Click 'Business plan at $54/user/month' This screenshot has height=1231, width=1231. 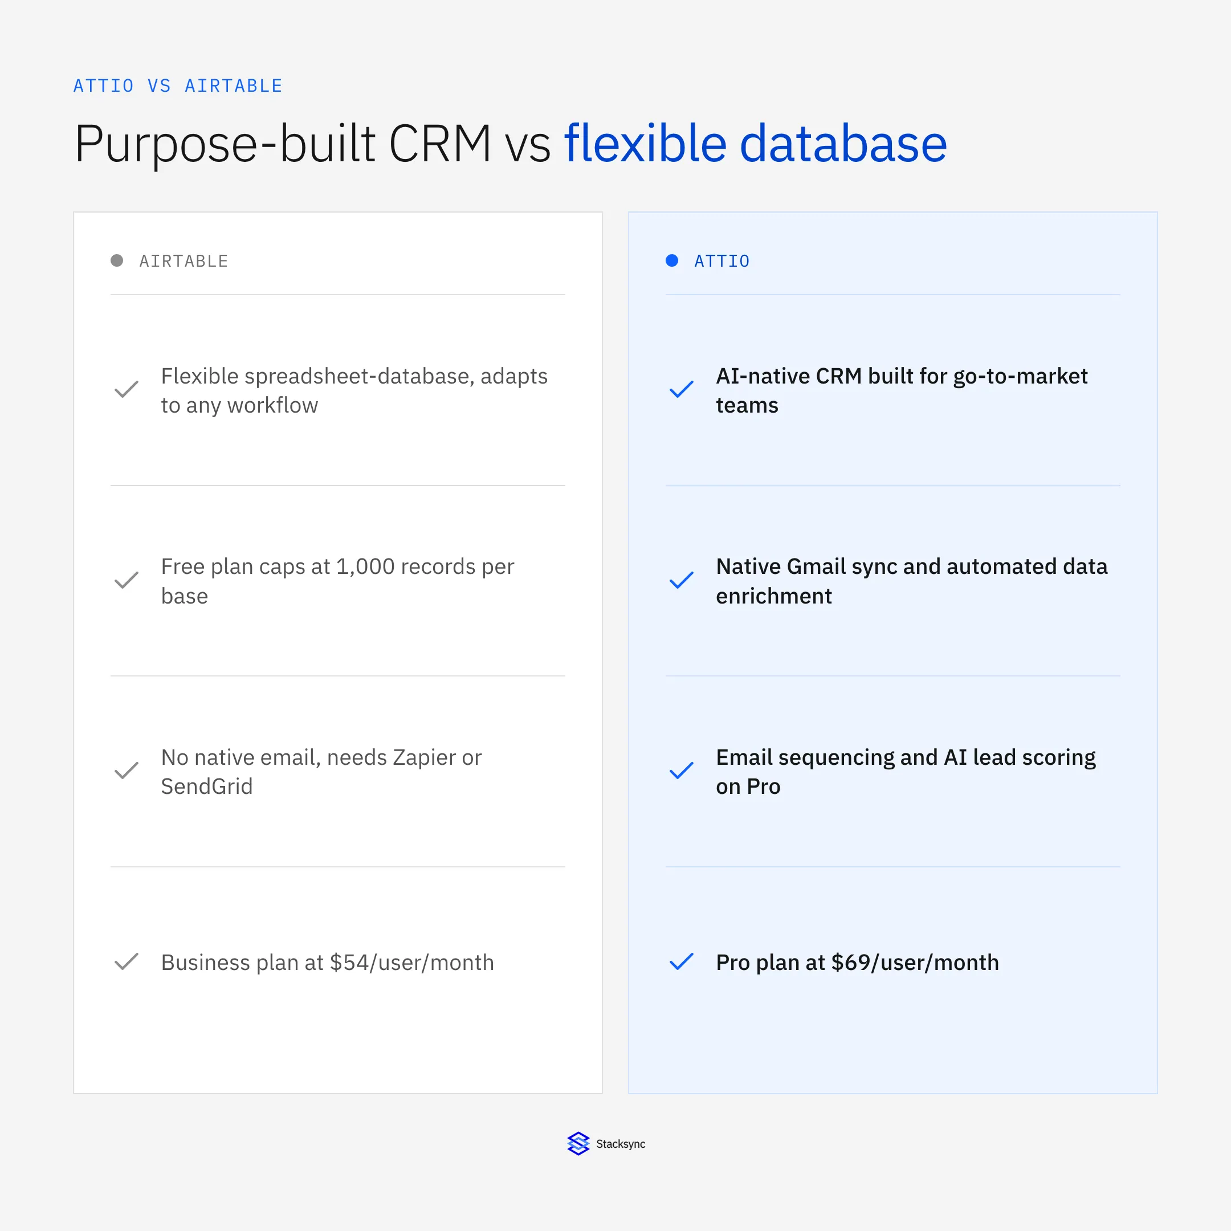328,962
